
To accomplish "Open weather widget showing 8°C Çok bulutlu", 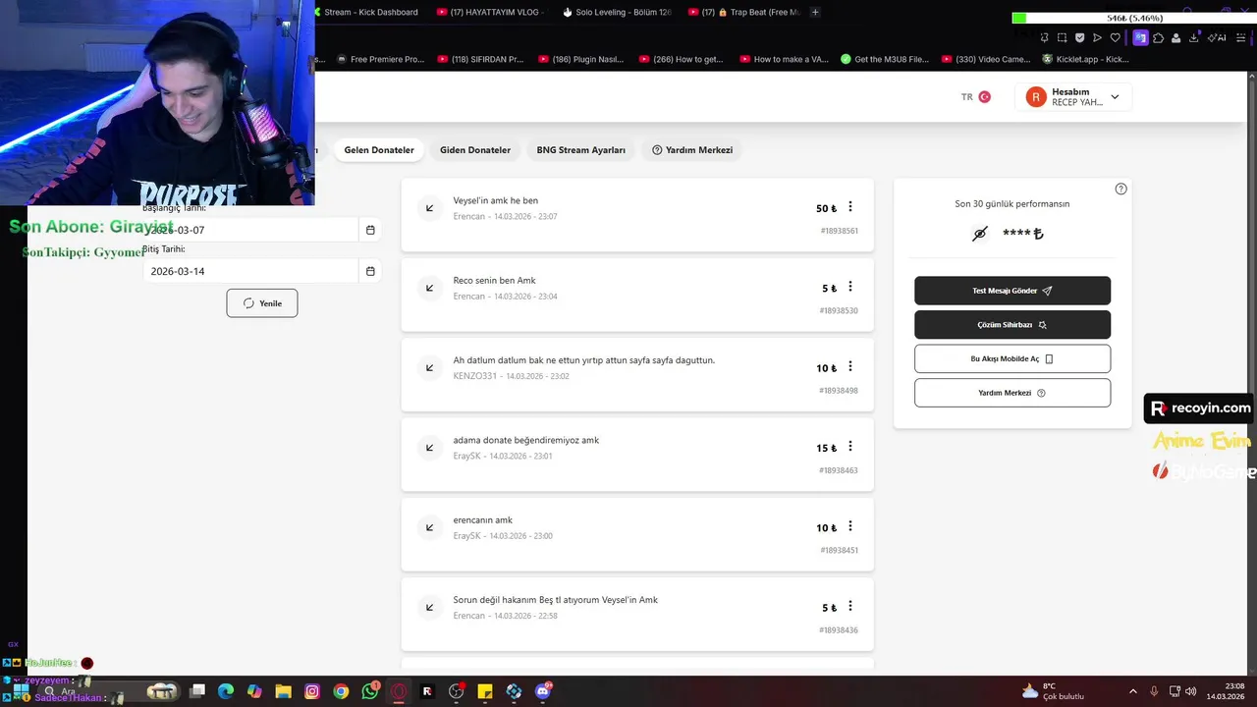I will [x=1052, y=691].
